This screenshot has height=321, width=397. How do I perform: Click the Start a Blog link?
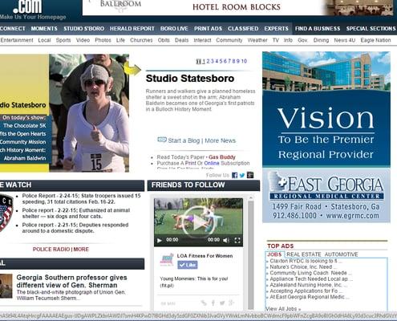tap(184, 140)
